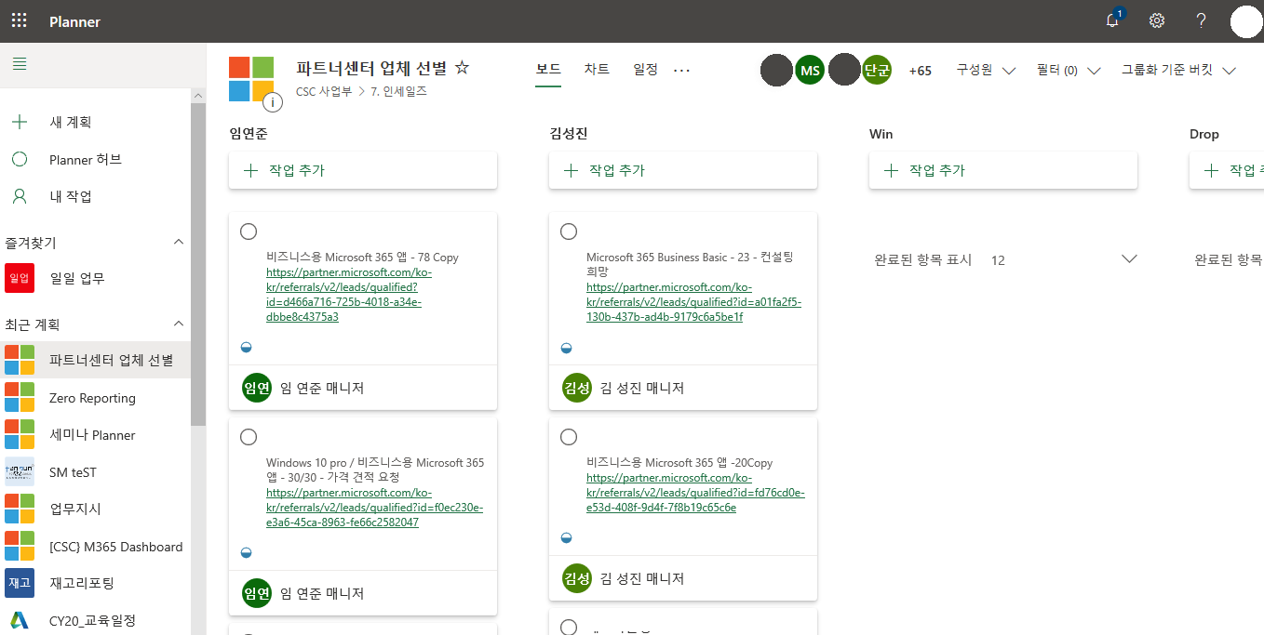Open the Planner 허브 menu item

tap(95, 159)
